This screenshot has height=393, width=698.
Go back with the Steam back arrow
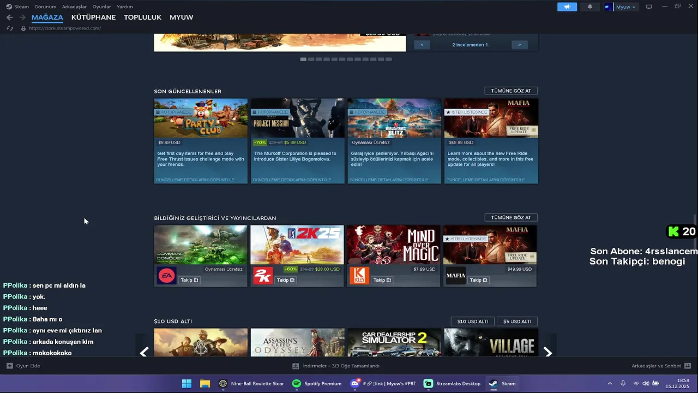pyautogui.click(x=9, y=17)
